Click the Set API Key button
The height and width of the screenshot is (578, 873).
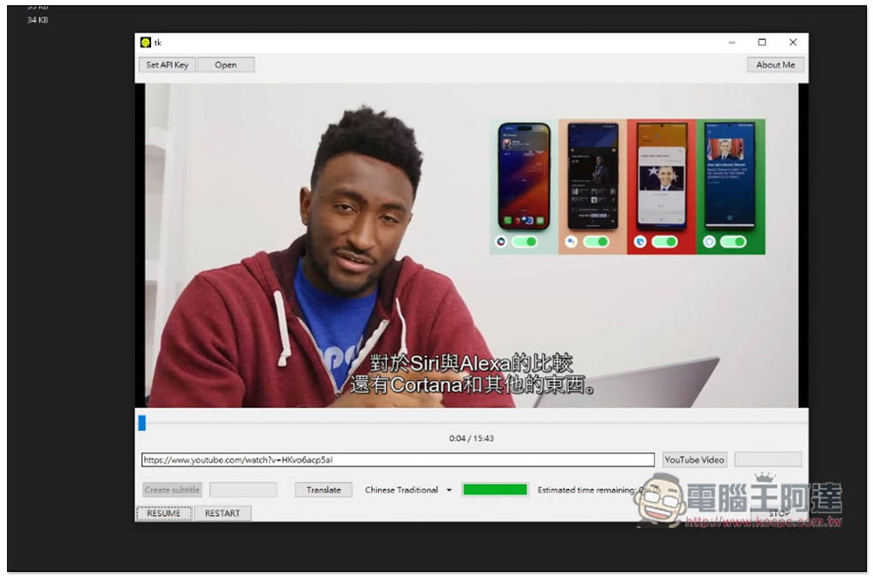click(x=167, y=65)
